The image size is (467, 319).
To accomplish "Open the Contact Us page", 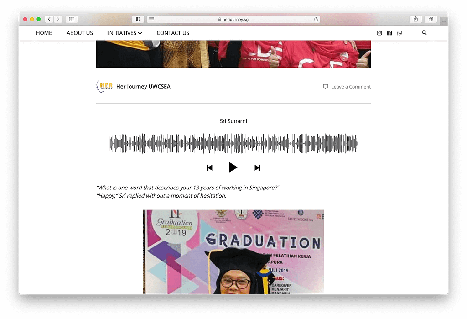I will pos(173,33).
